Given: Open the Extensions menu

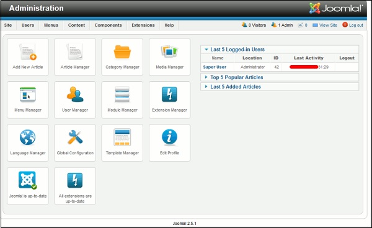Looking at the screenshot, I should point(143,25).
